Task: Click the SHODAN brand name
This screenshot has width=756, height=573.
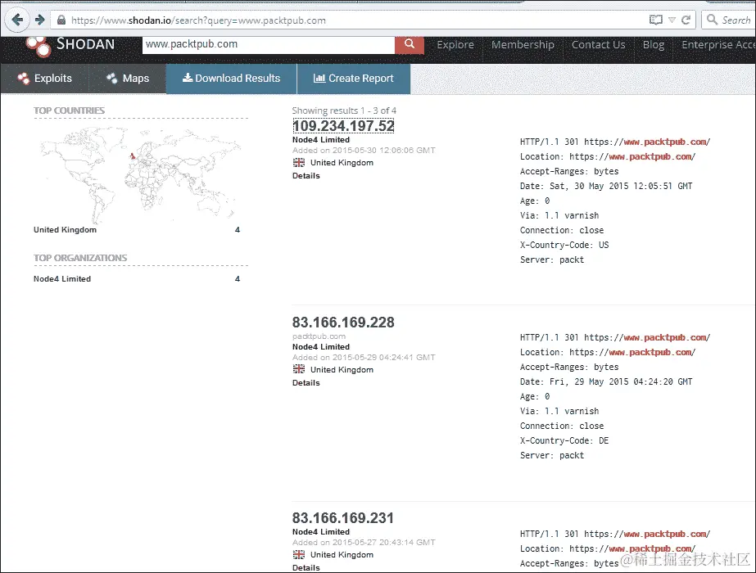Action: pos(85,44)
